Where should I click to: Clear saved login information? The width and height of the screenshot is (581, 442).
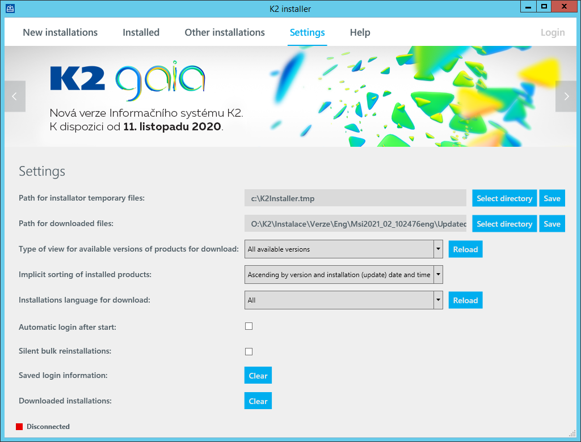(258, 375)
